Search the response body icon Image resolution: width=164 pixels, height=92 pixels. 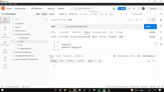[x=154, y=61]
